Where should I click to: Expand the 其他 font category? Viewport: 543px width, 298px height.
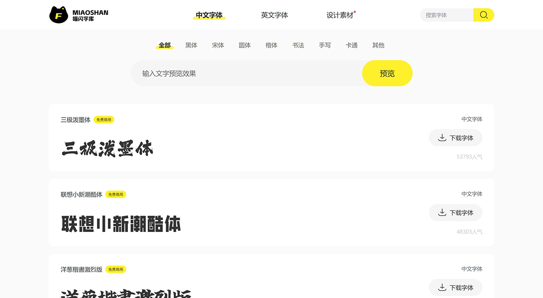point(378,45)
